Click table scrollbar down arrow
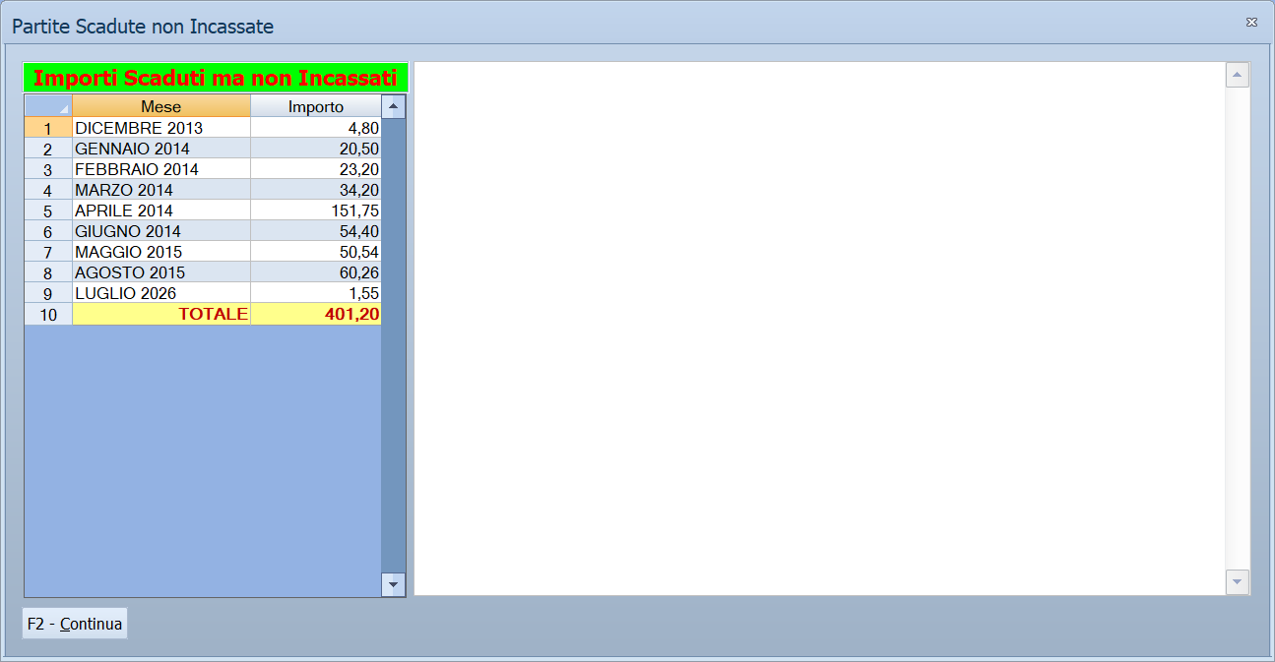The image size is (1275, 662). 394,584
